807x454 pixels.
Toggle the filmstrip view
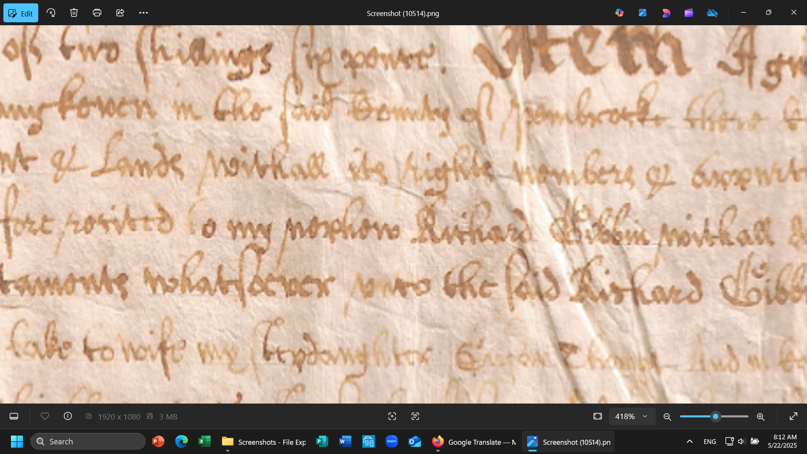click(x=14, y=416)
